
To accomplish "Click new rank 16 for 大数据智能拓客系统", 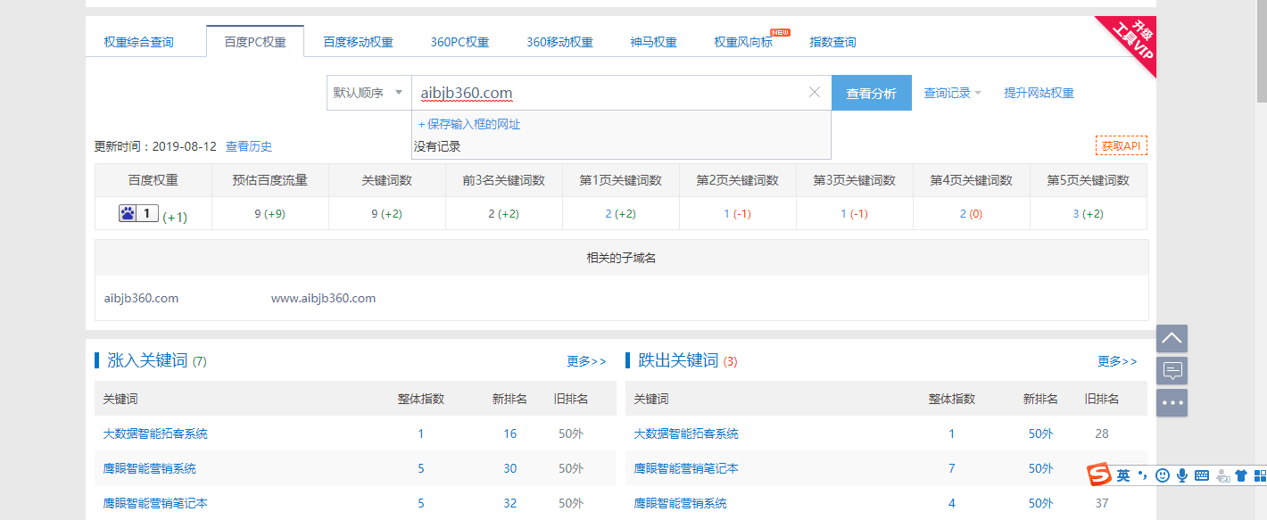I will (x=510, y=433).
